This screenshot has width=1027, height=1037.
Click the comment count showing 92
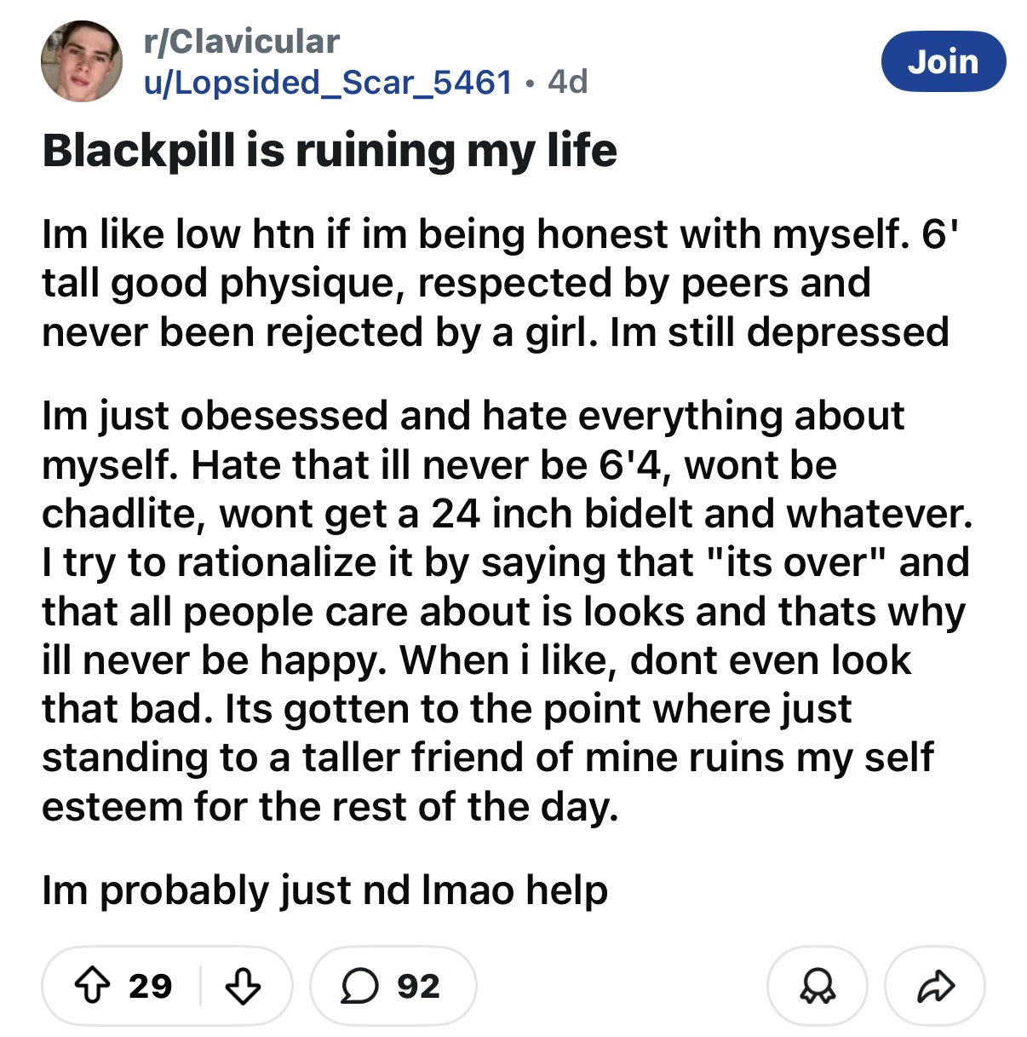pos(418,986)
